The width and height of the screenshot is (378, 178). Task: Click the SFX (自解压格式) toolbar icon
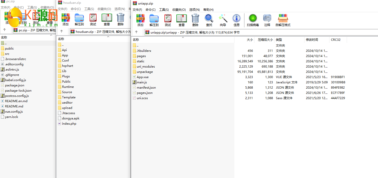[283, 20]
